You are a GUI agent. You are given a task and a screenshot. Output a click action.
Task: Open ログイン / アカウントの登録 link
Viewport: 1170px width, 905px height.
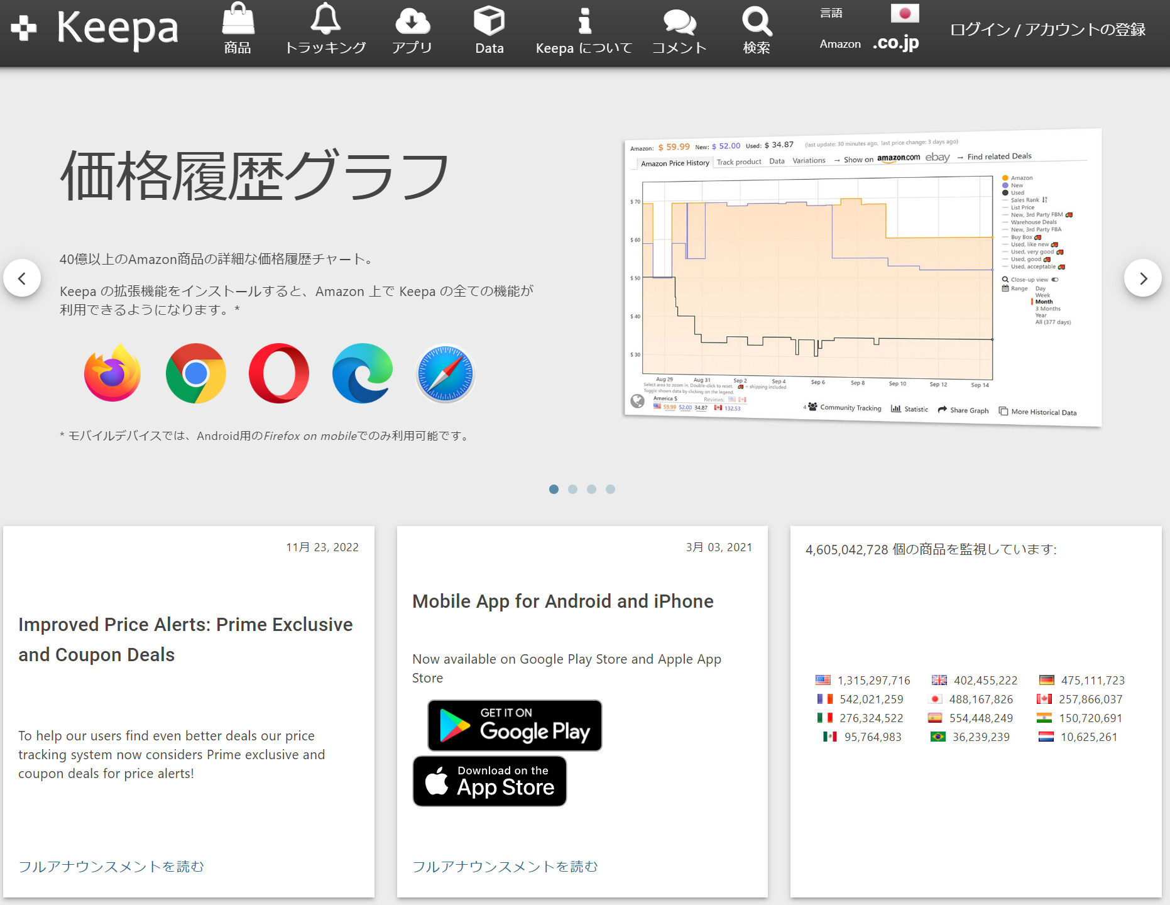click(1047, 30)
